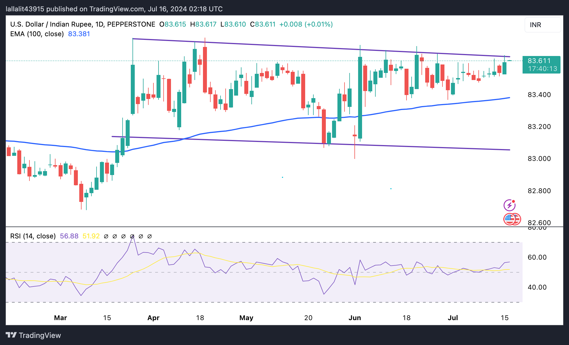Click the first empty-value symbol after RSI values

106,236
